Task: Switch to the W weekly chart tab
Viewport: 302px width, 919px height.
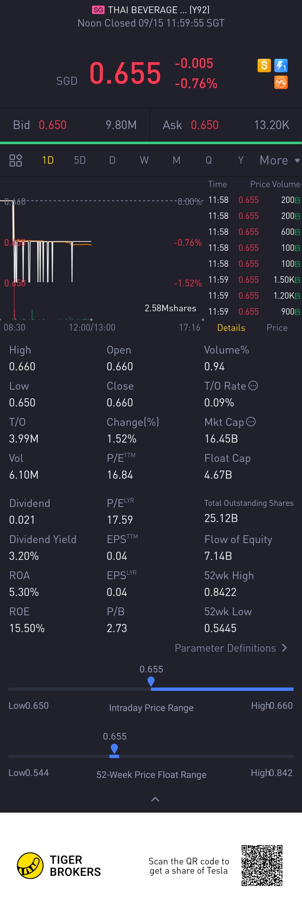Action: 144,160
